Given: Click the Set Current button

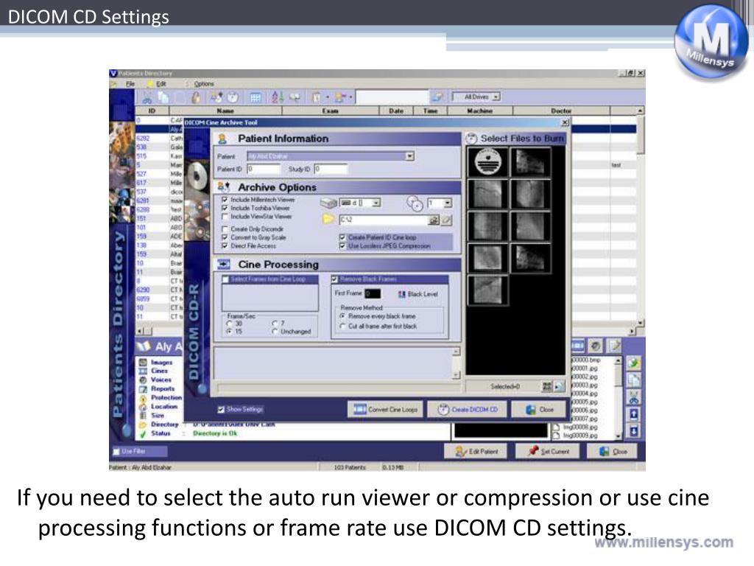Looking at the screenshot, I should [548, 452].
